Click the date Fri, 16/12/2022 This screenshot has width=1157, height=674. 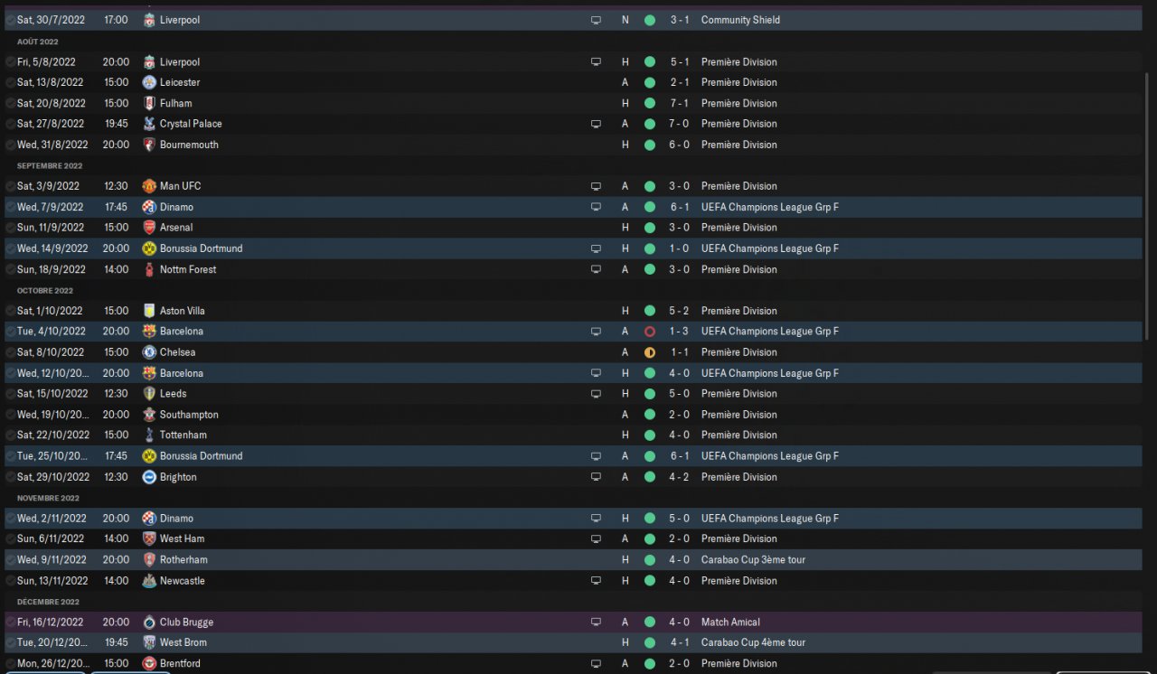point(51,622)
